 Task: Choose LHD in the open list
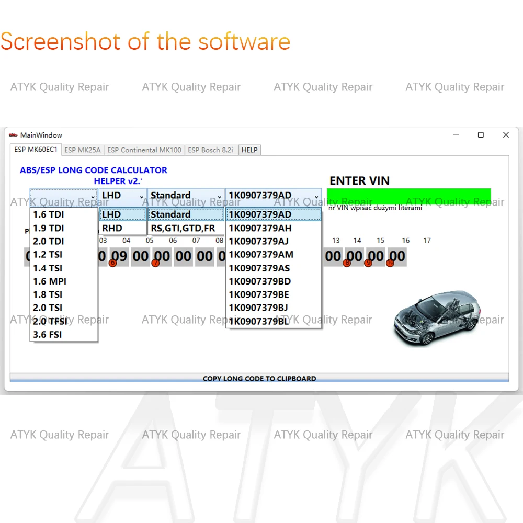click(x=123, y=214)
